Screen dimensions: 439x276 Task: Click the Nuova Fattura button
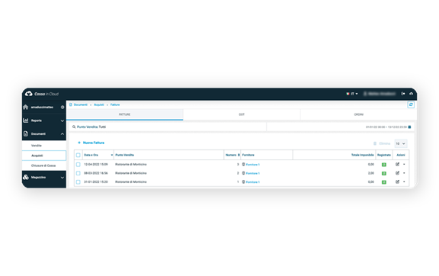point(91,143)
